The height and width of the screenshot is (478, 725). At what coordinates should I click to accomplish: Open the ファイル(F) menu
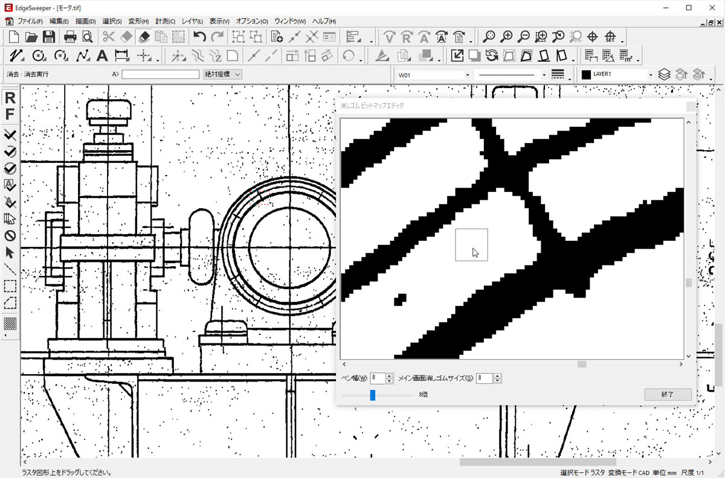(x=30, y=21)
